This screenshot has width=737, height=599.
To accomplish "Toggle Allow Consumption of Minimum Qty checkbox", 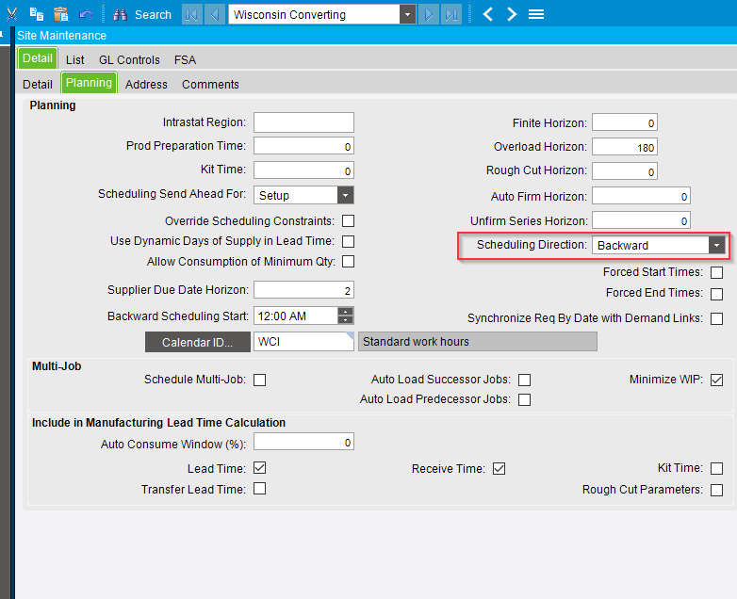I will [349, 261].
